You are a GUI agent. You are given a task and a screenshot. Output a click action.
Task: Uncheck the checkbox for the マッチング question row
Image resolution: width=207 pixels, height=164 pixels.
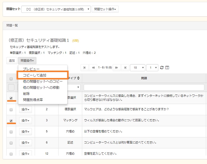pyautogui.click(x=11, y=121)
